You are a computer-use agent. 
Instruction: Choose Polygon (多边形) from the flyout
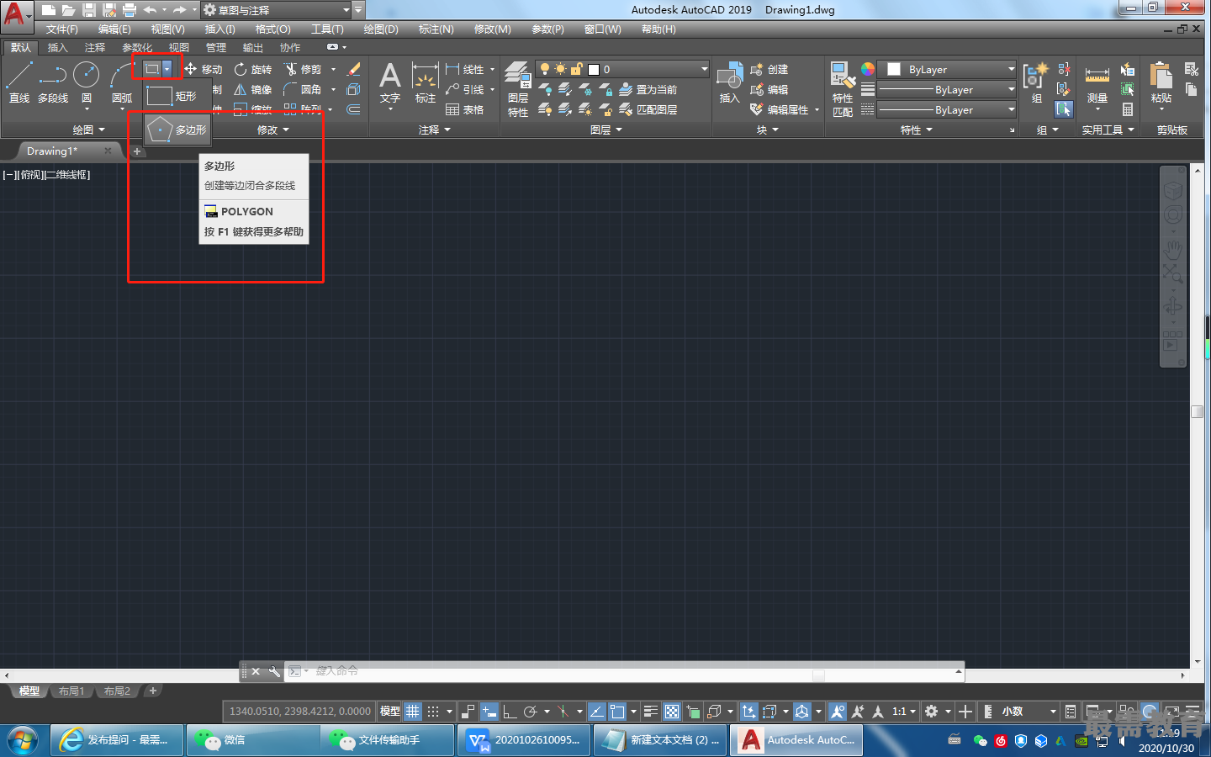[x=177, y=130]
